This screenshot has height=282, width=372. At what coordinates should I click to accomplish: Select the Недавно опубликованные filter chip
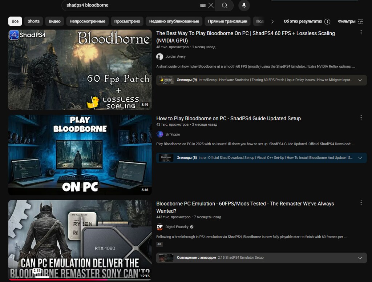click(174, 21)
